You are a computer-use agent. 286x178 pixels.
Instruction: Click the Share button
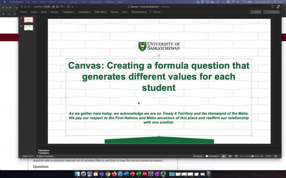pos(256,12)
